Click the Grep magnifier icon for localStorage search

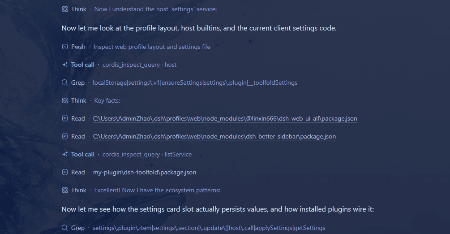(65, 83)
